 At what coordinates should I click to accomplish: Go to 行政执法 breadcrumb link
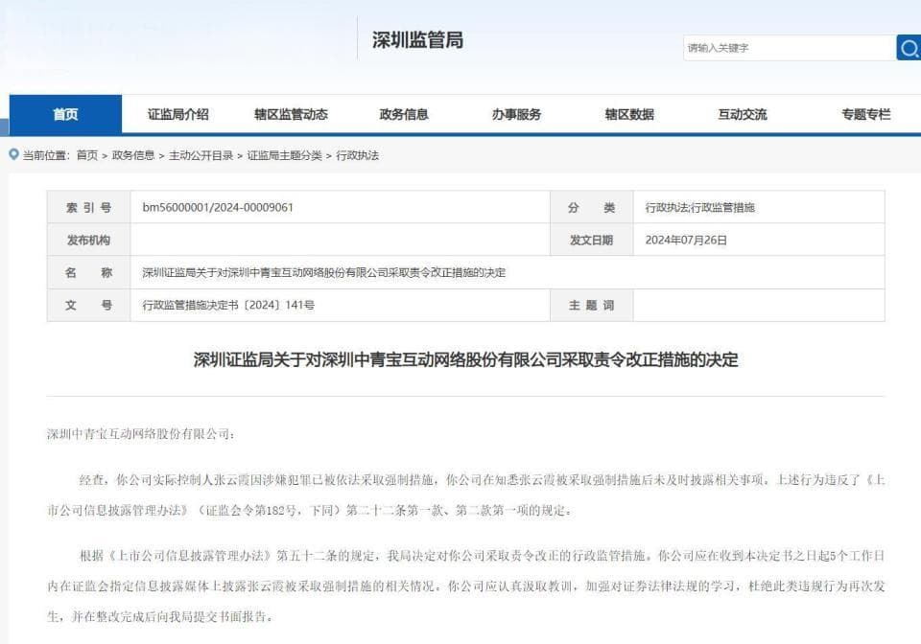tap(357, 155)
